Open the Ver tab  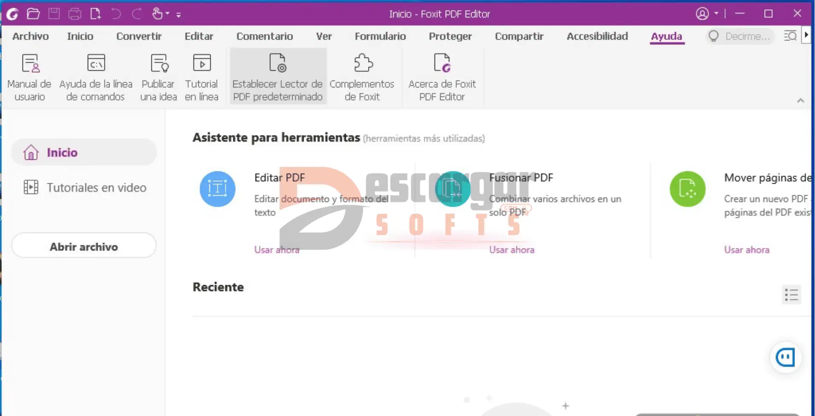click(x=324, y=36)
